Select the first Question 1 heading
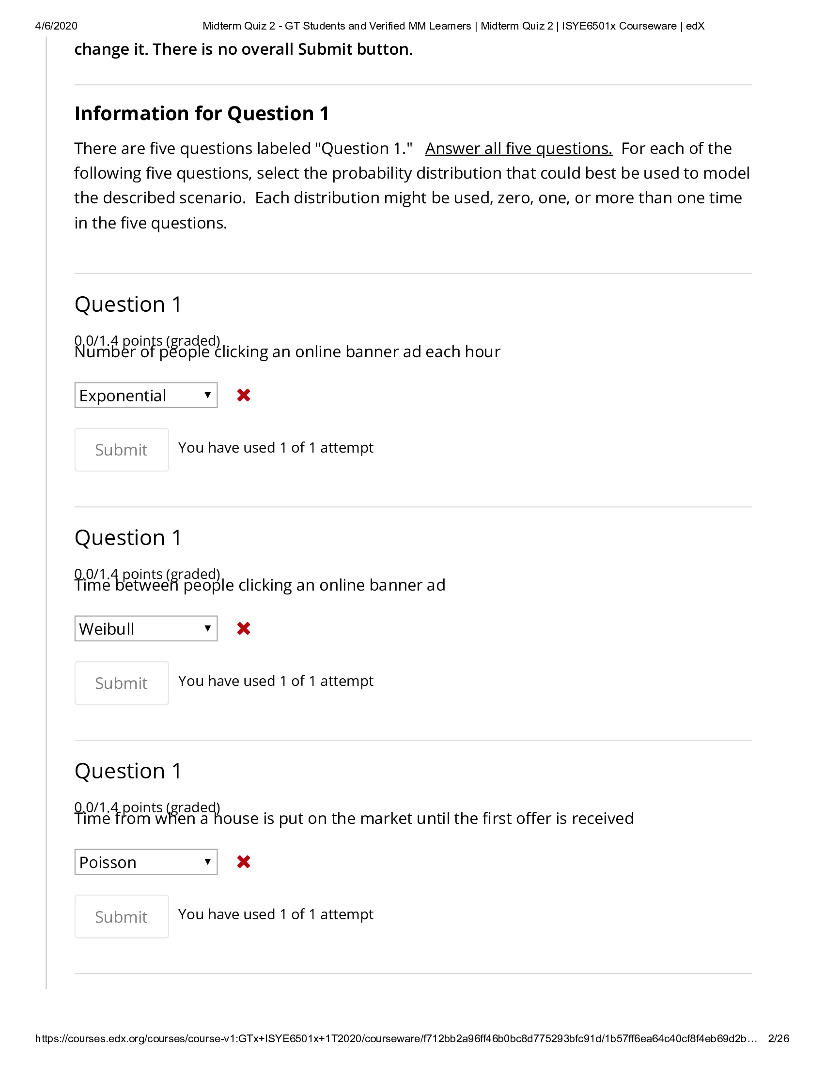The image size is (825, 1065). tap(127, 304)
